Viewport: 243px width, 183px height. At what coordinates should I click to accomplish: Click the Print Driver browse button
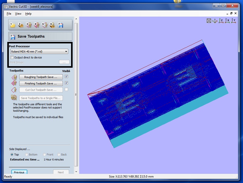(64, 62)
